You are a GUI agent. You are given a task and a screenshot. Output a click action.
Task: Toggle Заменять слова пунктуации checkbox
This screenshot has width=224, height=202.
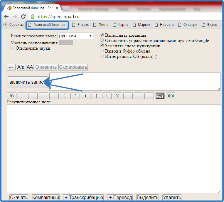click(102, 45)
